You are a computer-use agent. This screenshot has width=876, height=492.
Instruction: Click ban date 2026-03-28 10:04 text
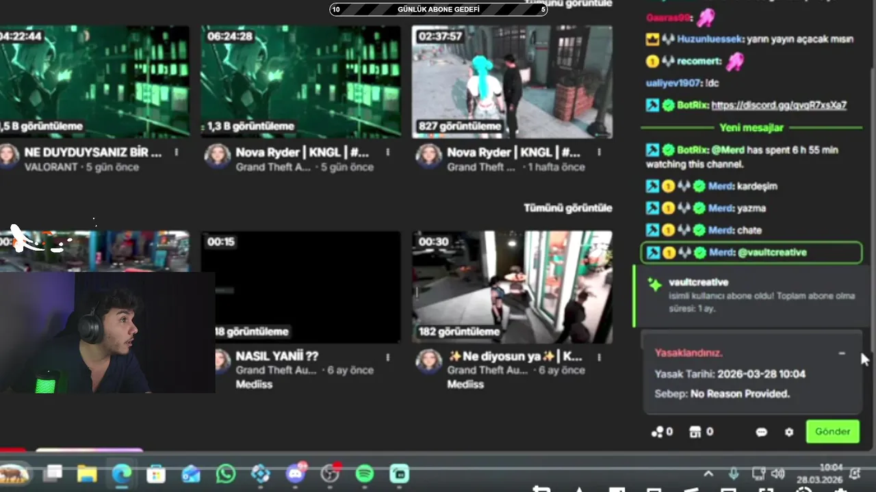[761, 374]
